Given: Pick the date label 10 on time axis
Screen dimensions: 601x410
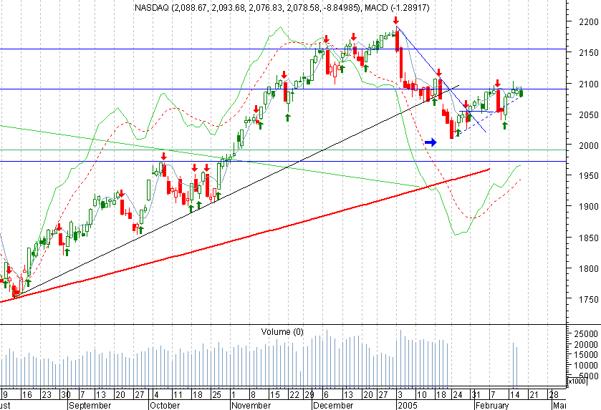Looking at the screenshot, I should pyautogui.click(x=422, y=395).
